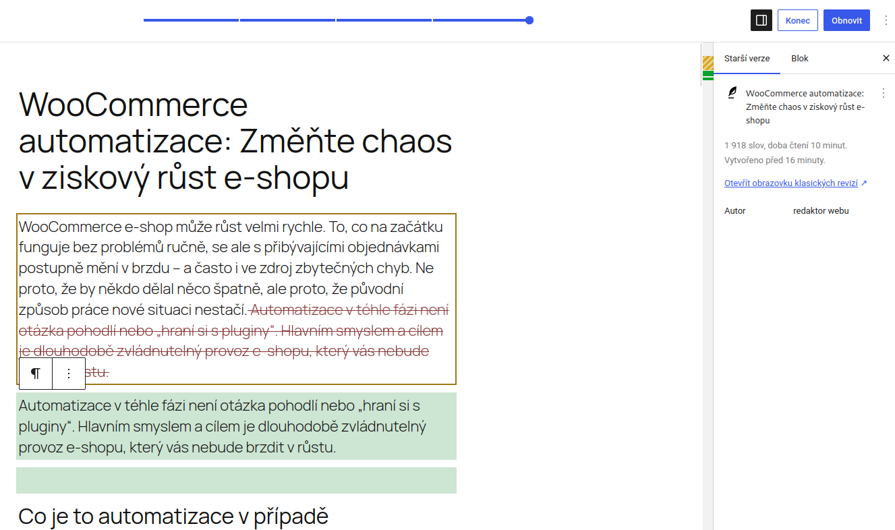Click the paragraph block type icon

(36, 374)
